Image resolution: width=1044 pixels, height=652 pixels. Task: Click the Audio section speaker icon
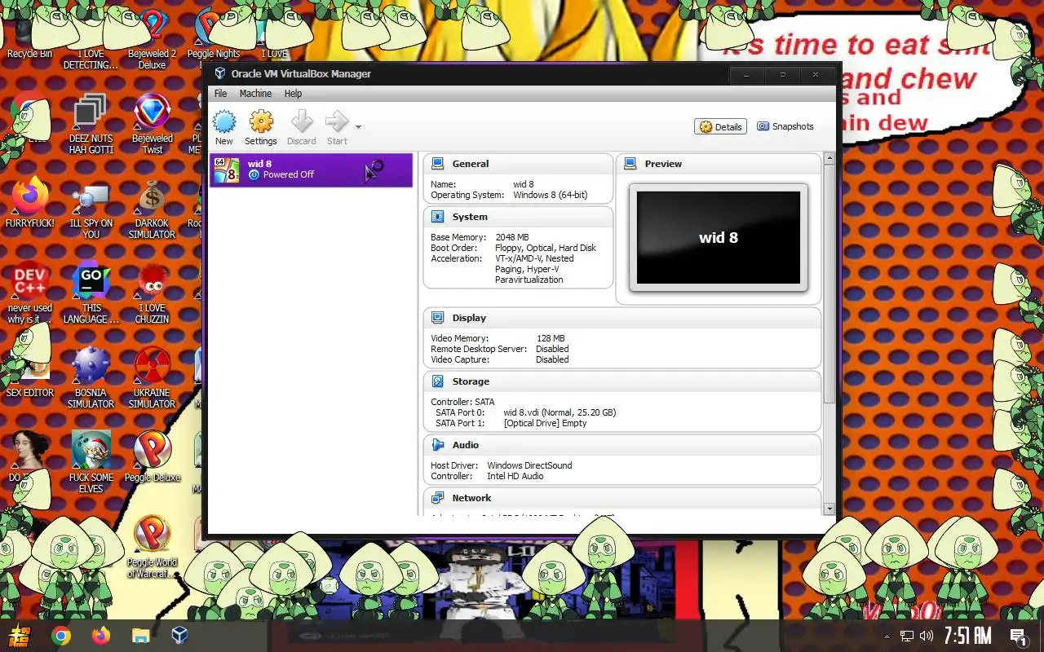click(x=438, y=445)
